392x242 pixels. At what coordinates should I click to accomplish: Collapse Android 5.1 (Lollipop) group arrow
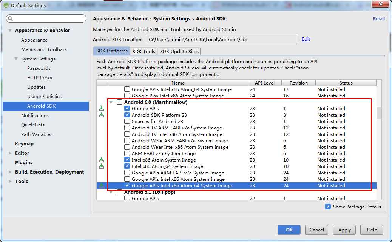pos(111,192)
